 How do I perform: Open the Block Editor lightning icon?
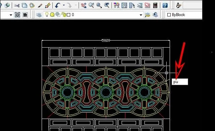pos(48,6)
